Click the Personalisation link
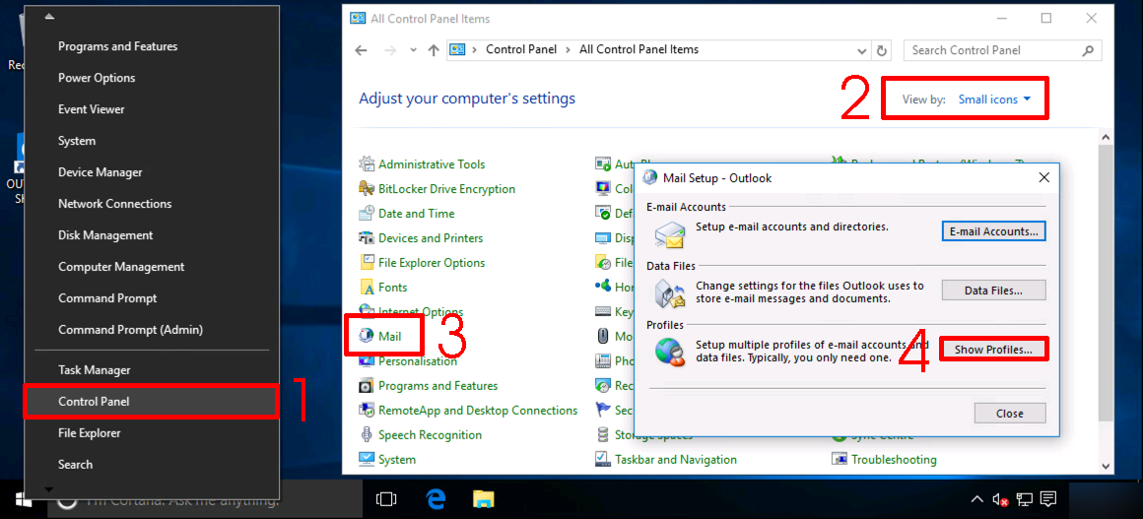Viewport: 1143px width, 519px height. tap(418, 360)
